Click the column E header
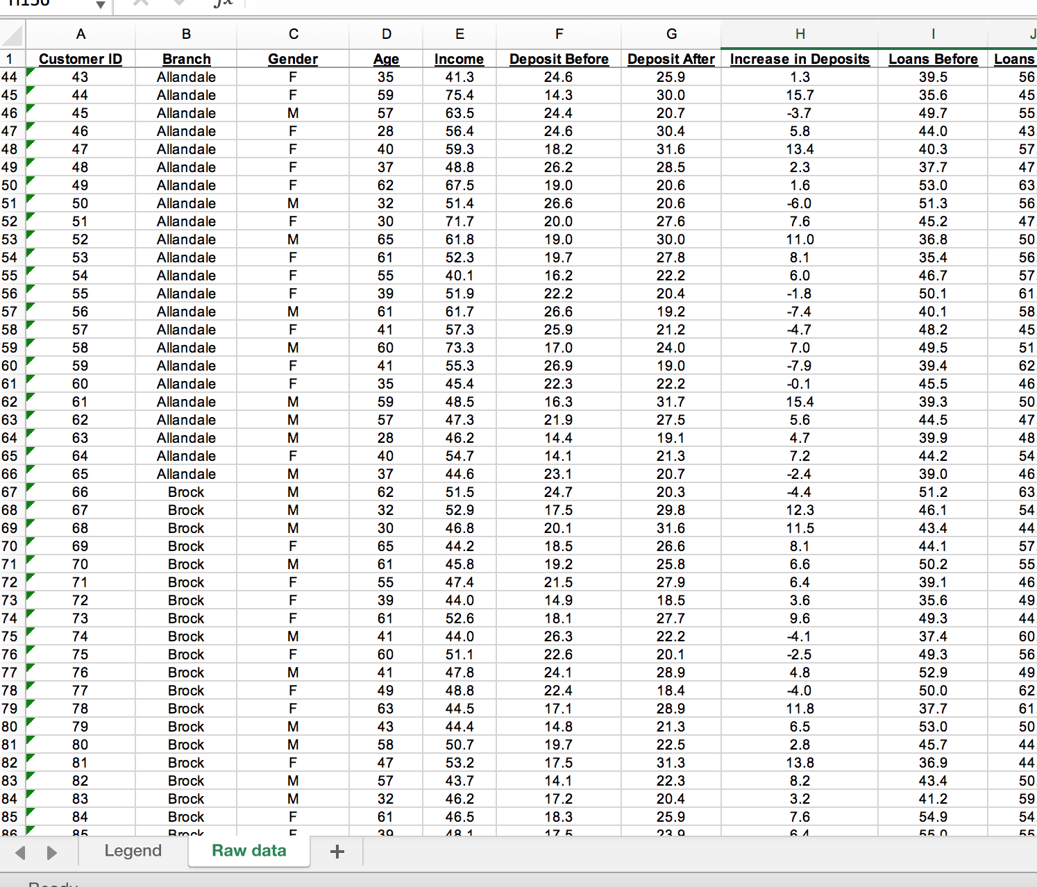Screen dimensions: 1037x887 pos(460,34)
